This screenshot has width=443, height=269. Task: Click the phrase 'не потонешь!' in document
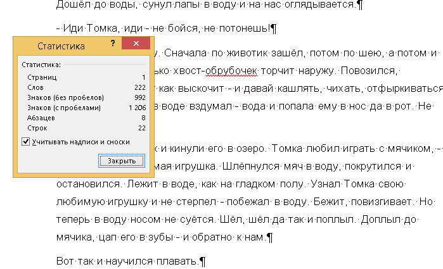coord(236,28)
